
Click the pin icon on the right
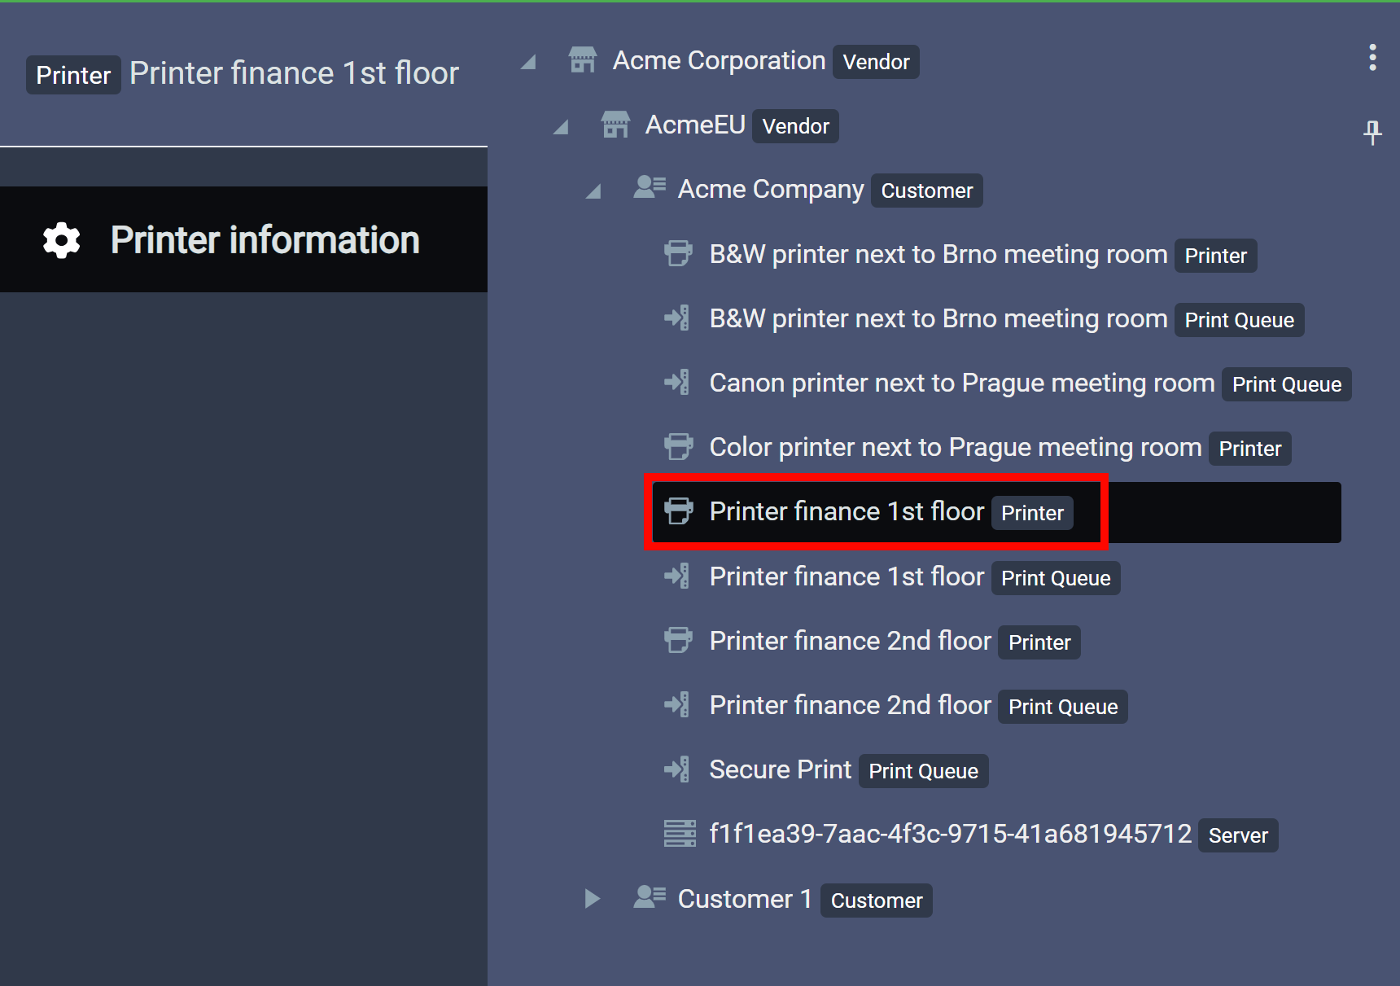[1372, 132]
